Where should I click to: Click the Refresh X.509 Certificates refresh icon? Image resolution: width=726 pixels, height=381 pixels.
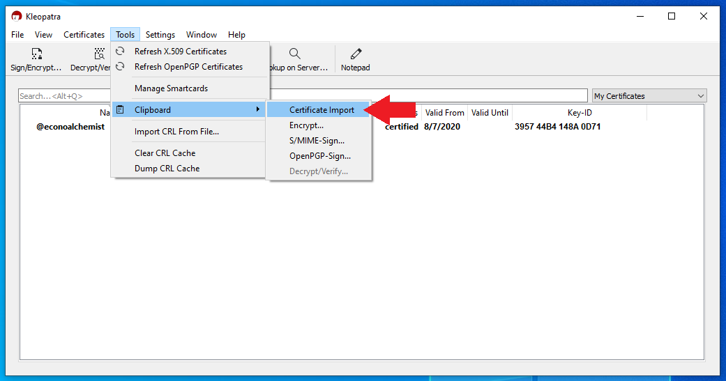click(121, 52)
